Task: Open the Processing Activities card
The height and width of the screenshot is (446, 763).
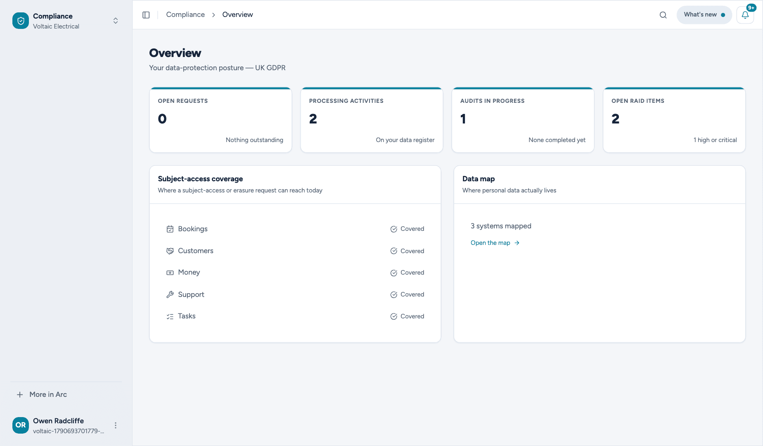Action: (x=372, y=120)
